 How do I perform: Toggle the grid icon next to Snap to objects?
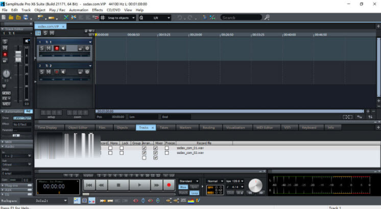pos(103,17)
